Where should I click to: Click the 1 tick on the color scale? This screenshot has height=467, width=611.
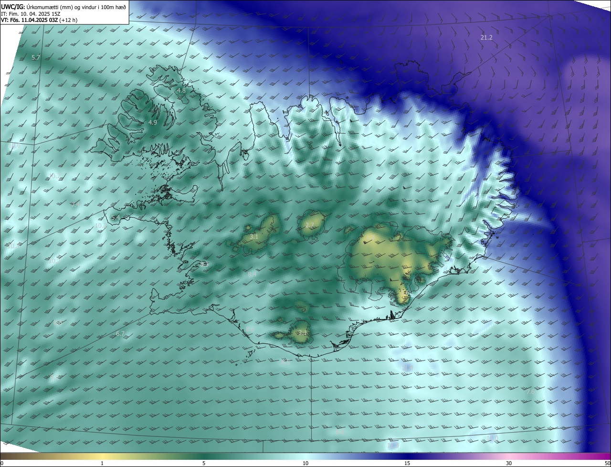coord(102,463)
